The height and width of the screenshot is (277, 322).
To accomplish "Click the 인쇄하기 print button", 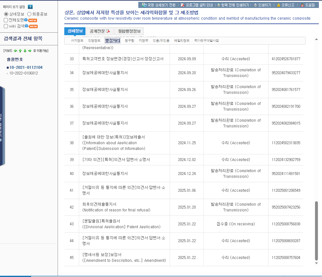I will tap(262, 5).
